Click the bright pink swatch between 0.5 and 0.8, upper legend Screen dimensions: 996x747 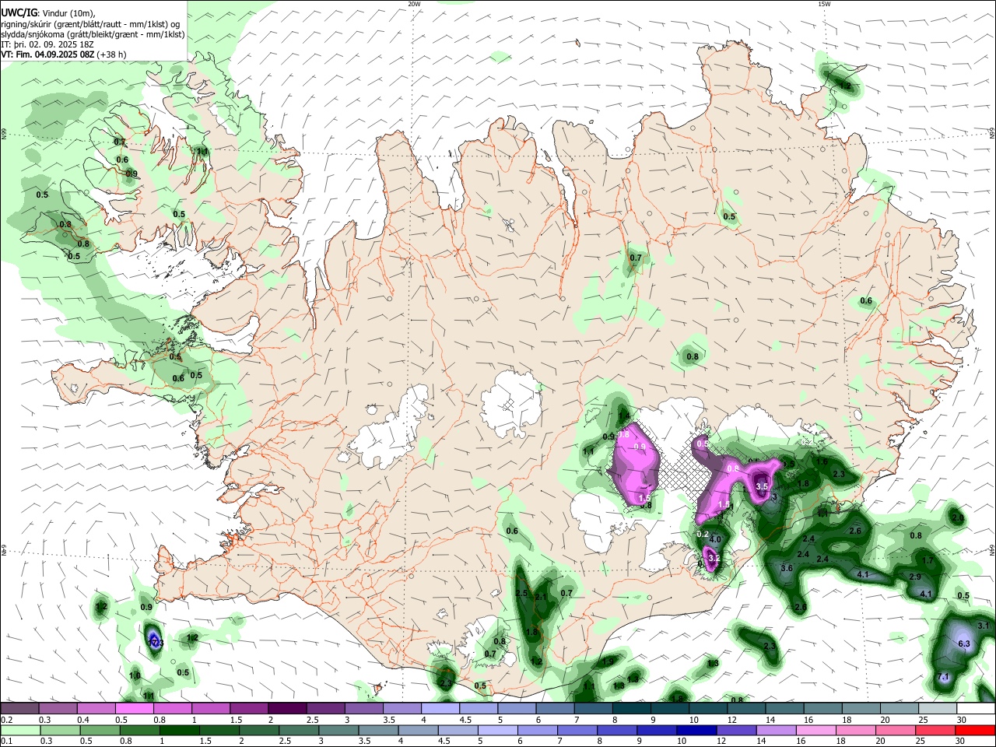tap(134, 709)
